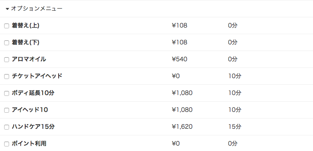Image resolution: width=313 pixels, height=151 pixels.
Task: Click the 着替え(上) option label
Action: click(26, 26)
